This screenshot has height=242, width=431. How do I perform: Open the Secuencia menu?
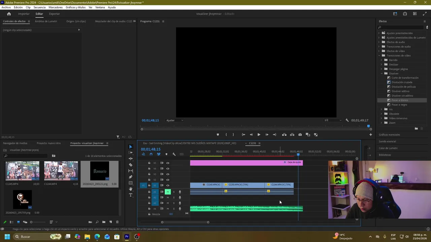coord(39,7)
